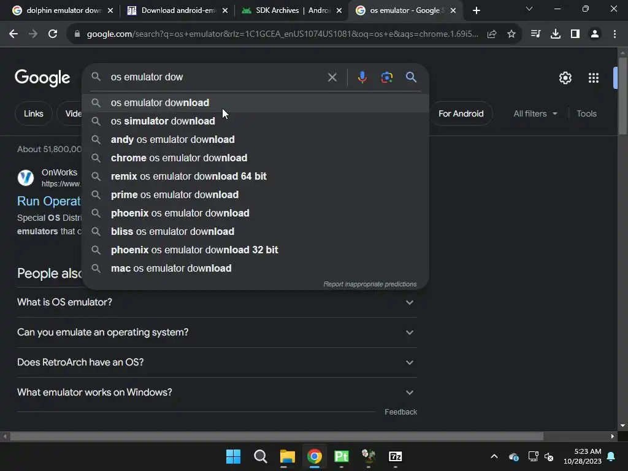Expand 'What emulator works on Windows?'

[216, 392]
